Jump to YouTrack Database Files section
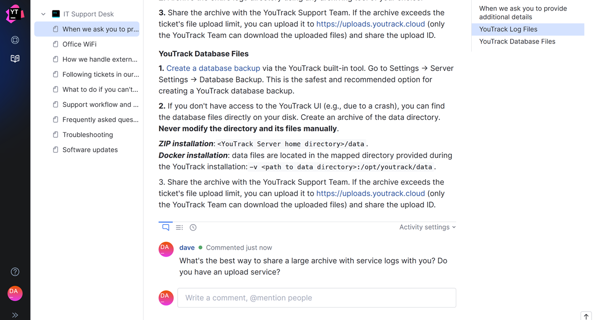Image resolution: width=599 pixels, height=320 pixels. (x=517, y=41)
